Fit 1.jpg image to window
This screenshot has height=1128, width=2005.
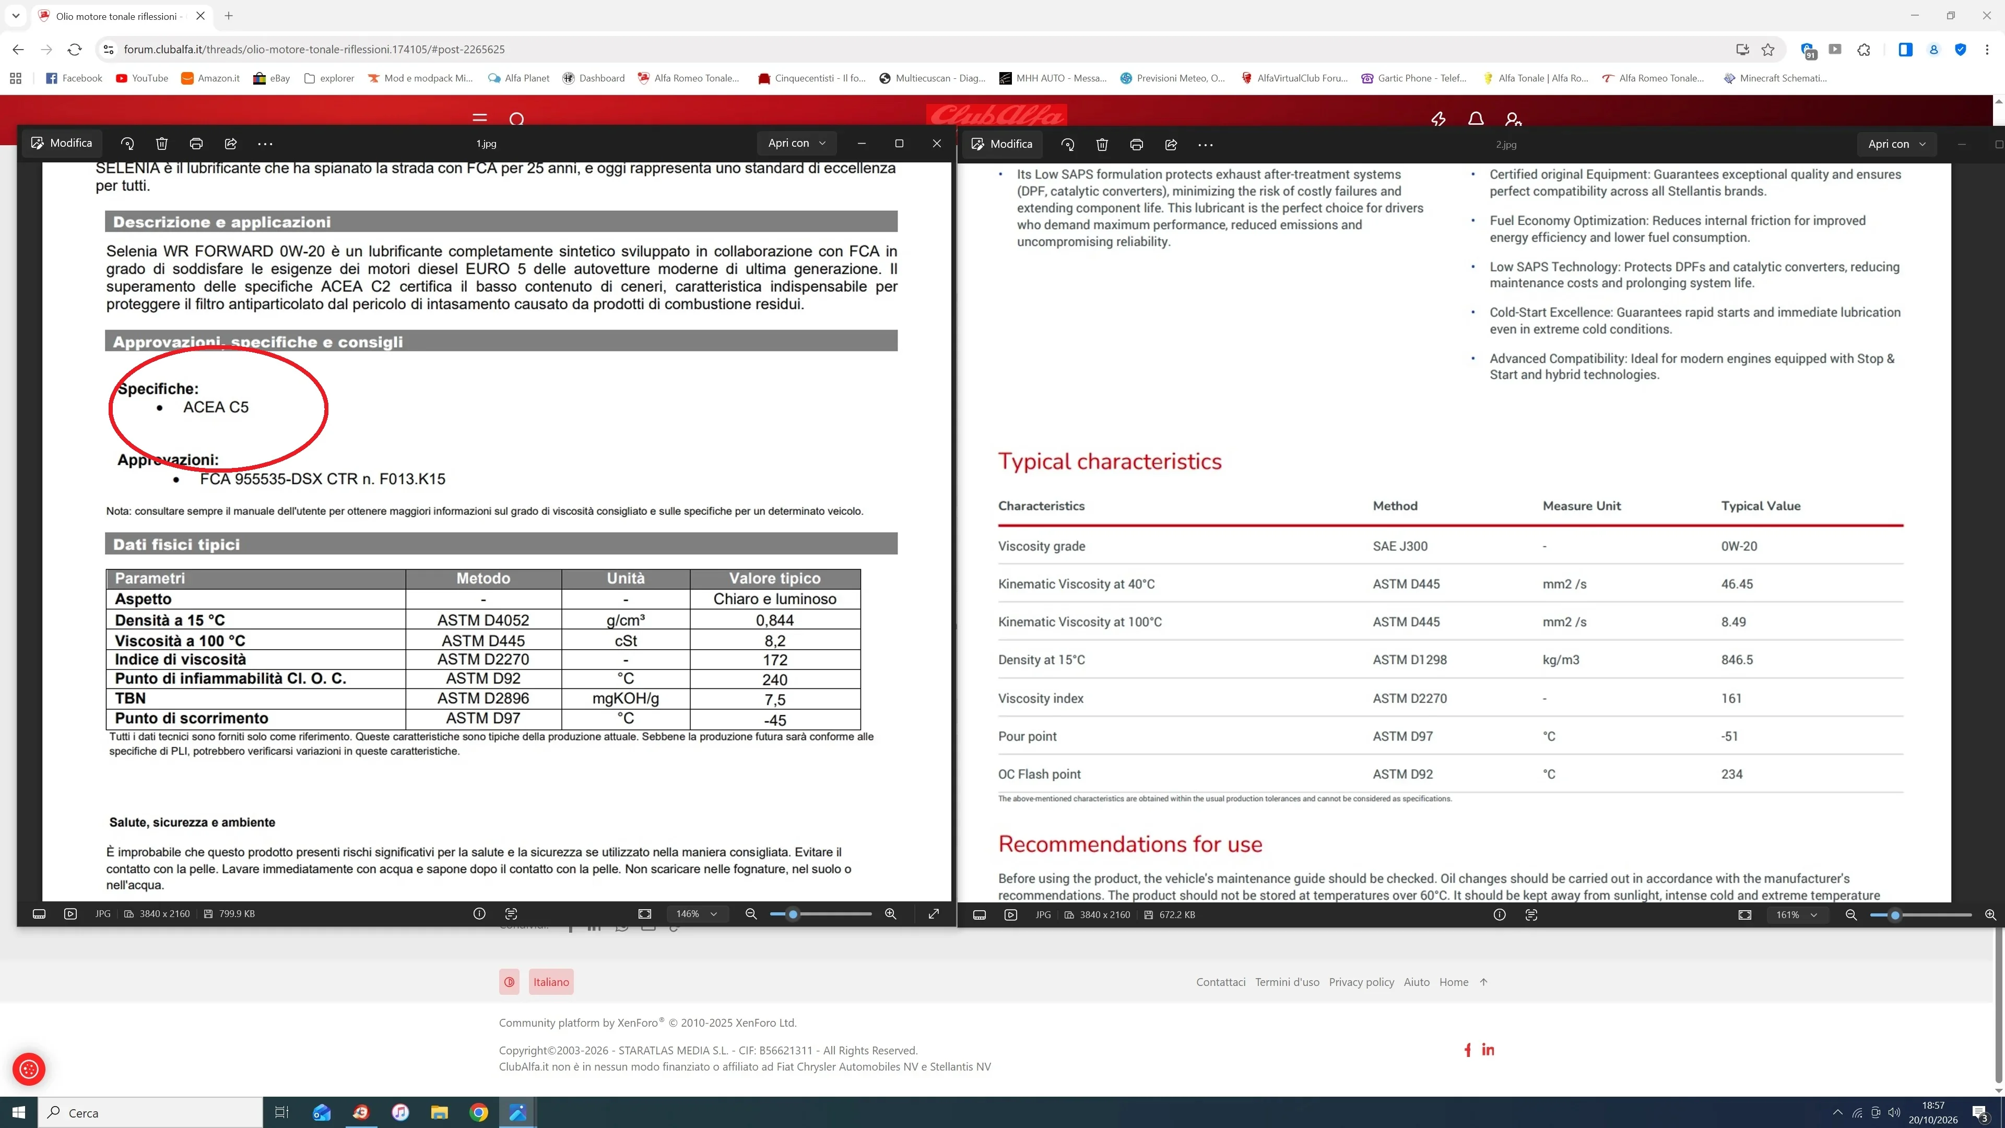coord(645,914)
